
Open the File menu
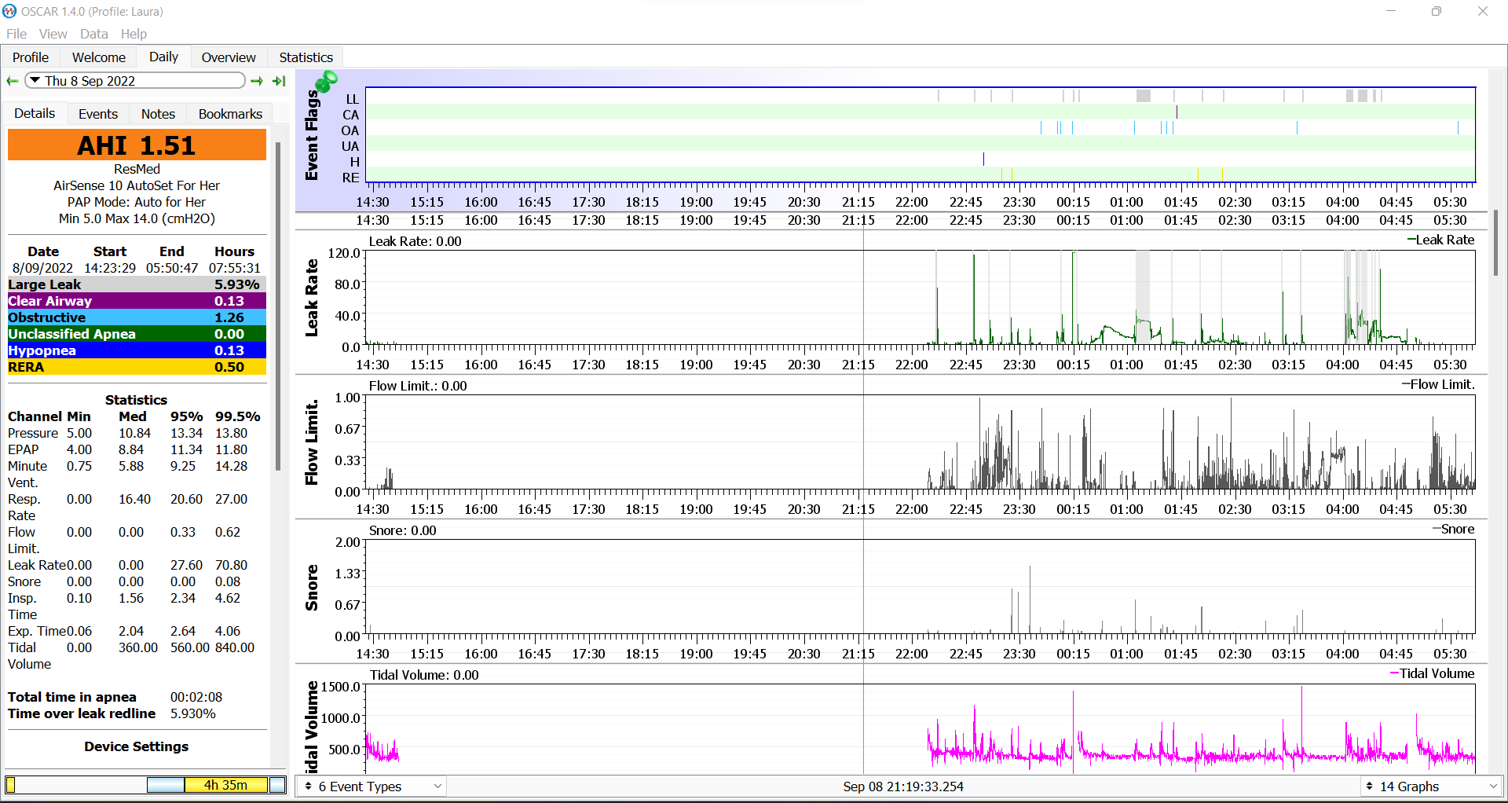click(x=16, y=34)
